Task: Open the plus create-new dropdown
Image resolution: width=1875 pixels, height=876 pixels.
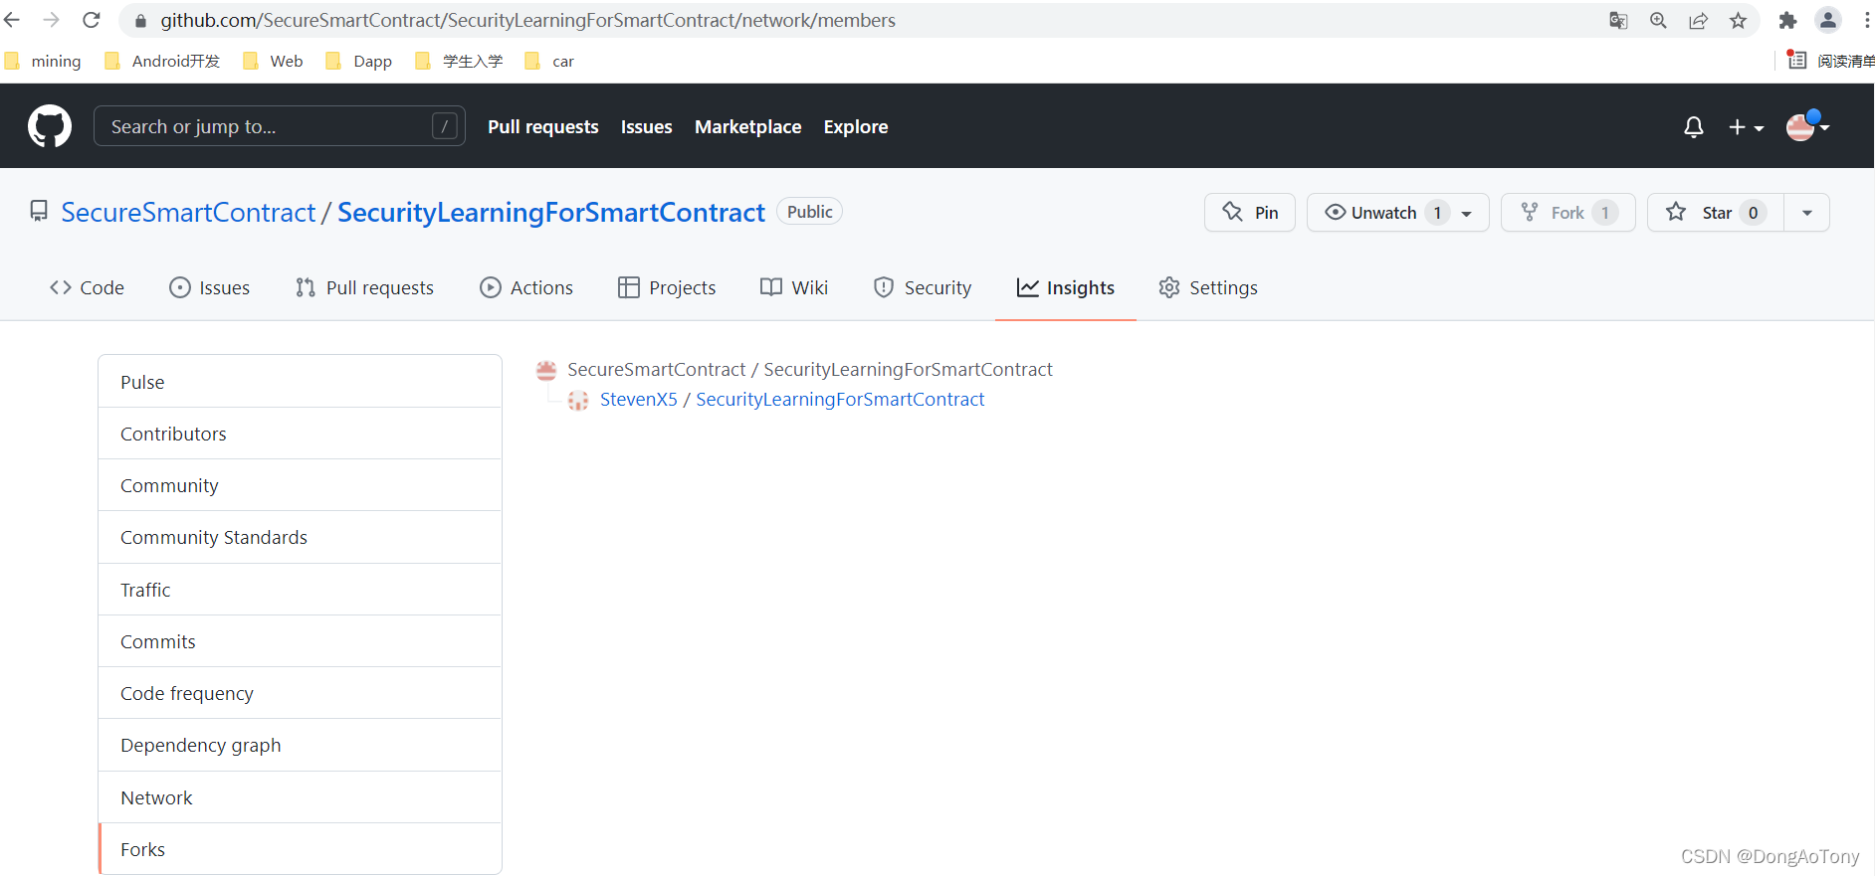Action: [x=1746, y=127]
